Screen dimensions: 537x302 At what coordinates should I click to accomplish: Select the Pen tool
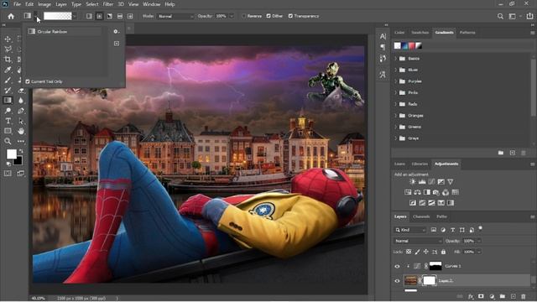(21, 111)
